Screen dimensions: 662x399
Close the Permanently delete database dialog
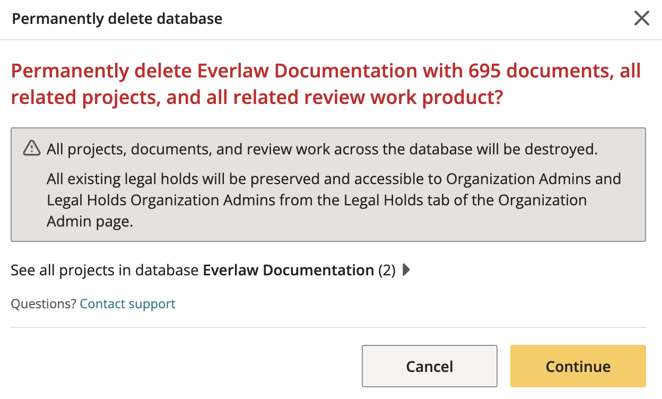(642, 19)
